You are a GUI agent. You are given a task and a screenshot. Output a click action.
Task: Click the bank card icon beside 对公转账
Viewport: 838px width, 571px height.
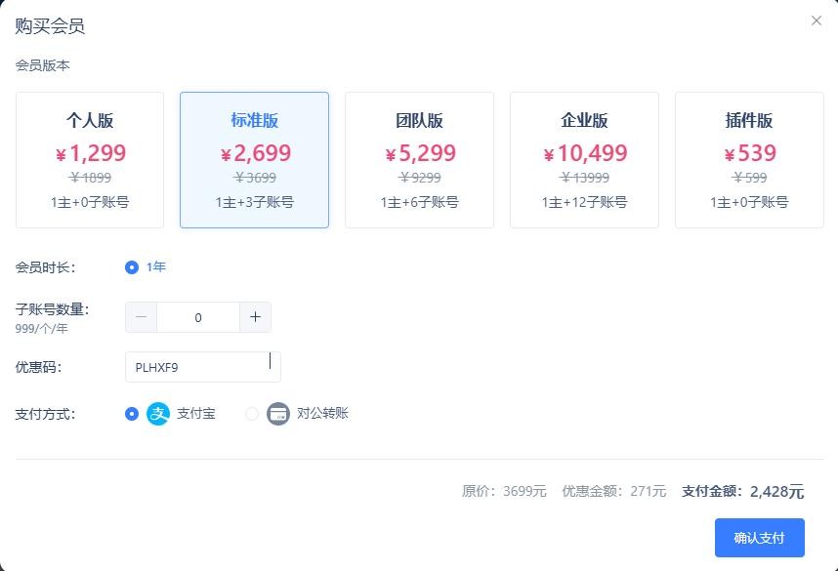(x=278, y=413)
